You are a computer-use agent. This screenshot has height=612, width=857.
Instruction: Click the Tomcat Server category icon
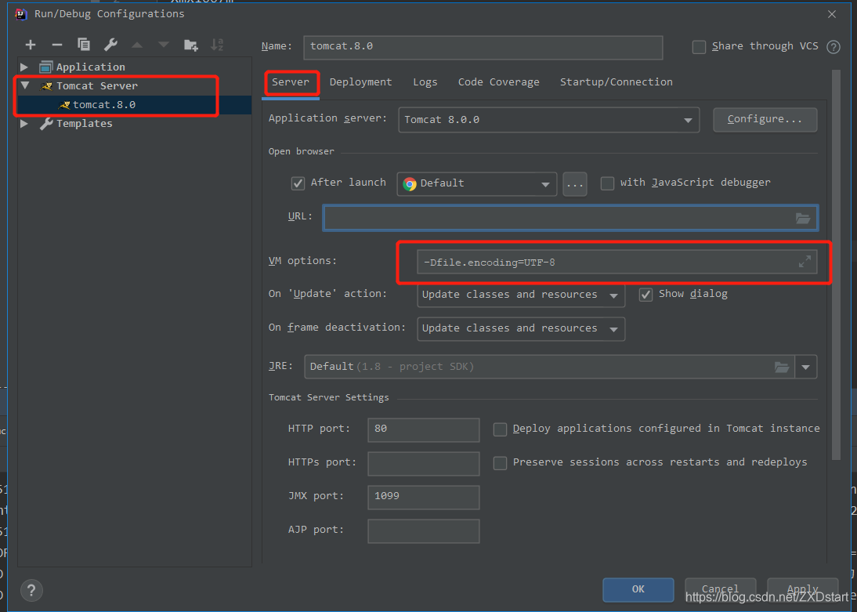tap(47, 86)
